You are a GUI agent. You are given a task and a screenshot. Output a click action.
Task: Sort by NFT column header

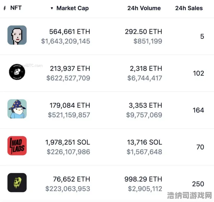16,8
